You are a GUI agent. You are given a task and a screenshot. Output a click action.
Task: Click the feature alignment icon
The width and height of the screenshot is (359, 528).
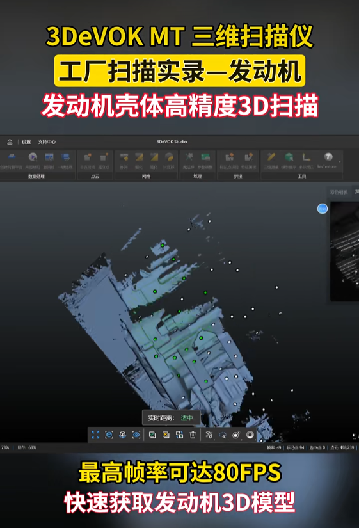[x=248, y=157]
